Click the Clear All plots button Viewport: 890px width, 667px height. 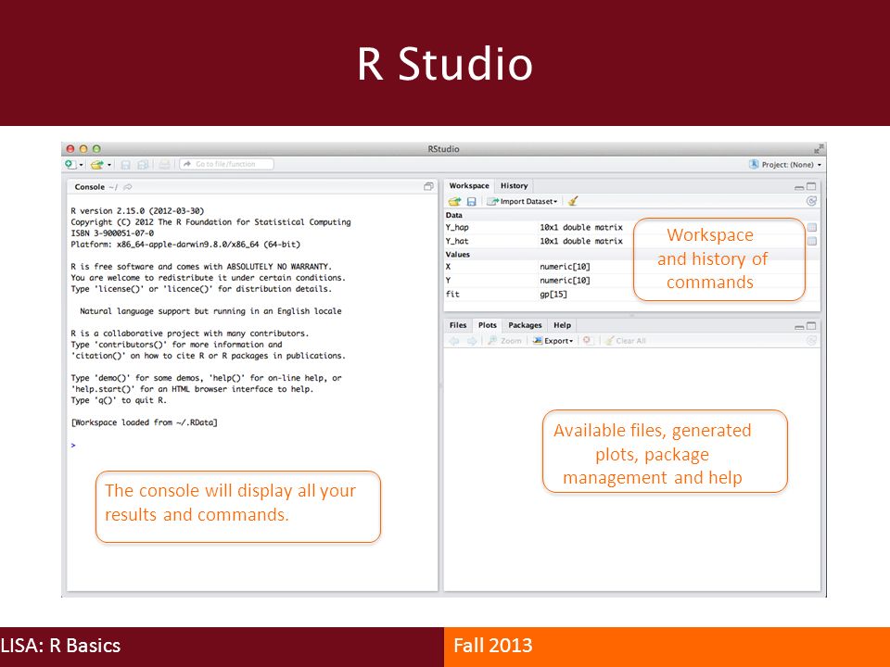click(626, 341)
